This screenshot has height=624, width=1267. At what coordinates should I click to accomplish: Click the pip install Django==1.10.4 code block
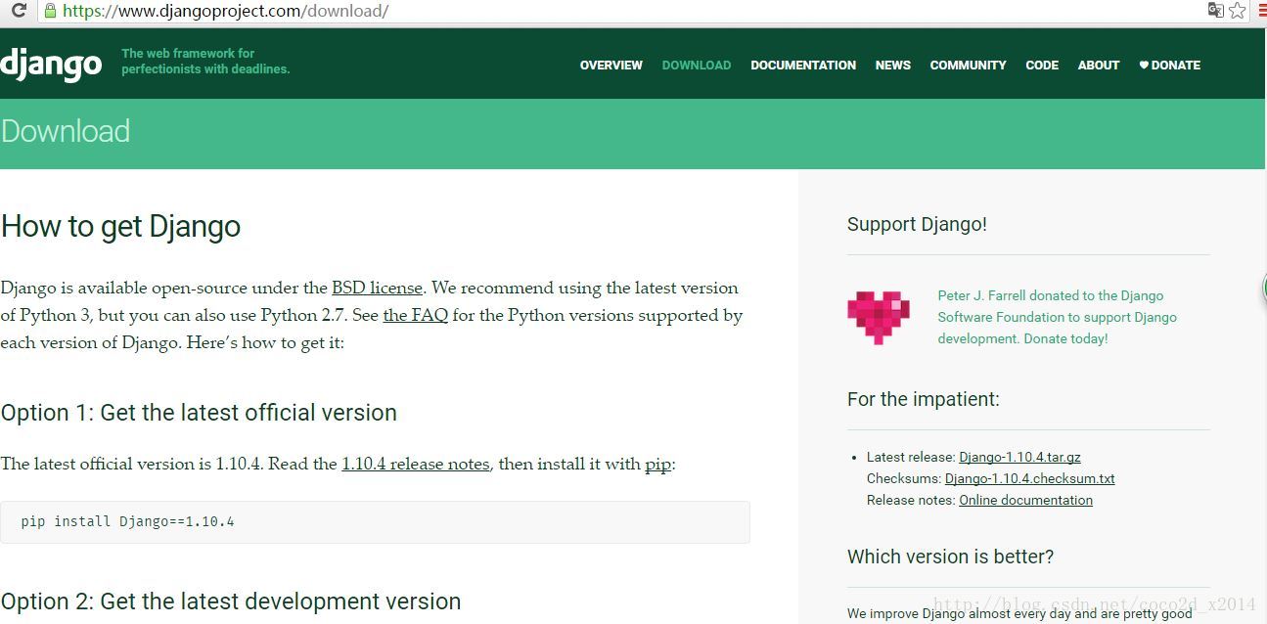[x=375, y=522]
